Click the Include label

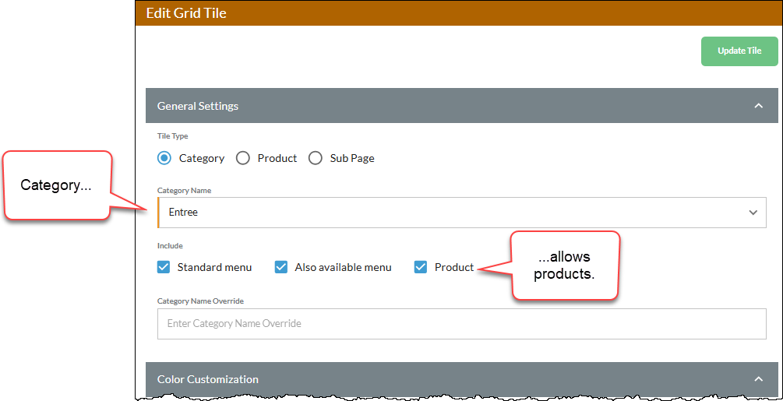pyautogui.click(x=171, y=246)
